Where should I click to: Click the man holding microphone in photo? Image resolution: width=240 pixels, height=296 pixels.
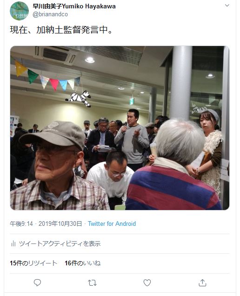pos(132,139)
